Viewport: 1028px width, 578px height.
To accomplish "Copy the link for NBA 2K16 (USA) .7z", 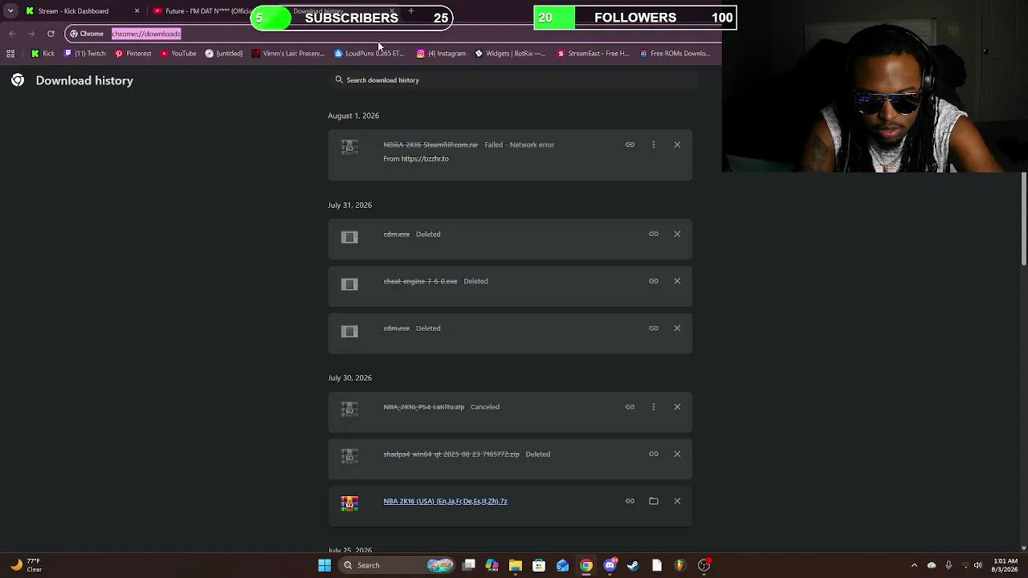I will coord(630,501).
